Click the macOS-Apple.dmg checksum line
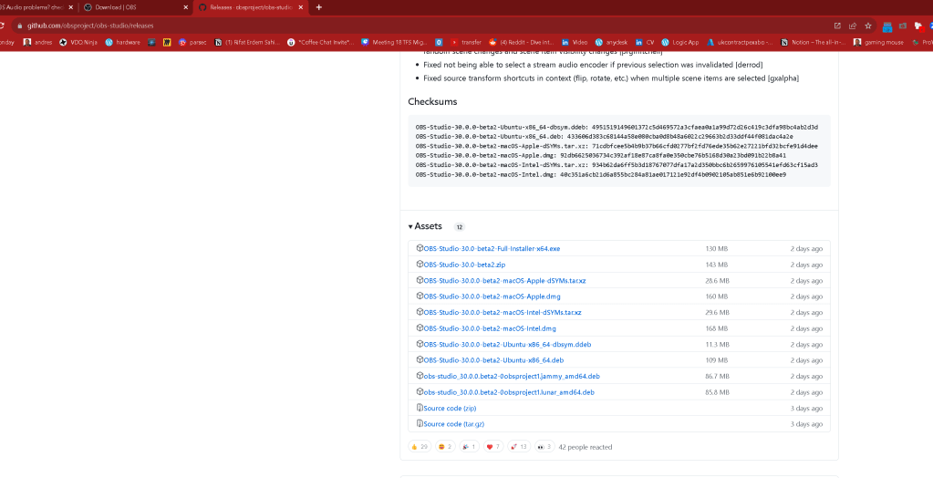 (601, 155)
